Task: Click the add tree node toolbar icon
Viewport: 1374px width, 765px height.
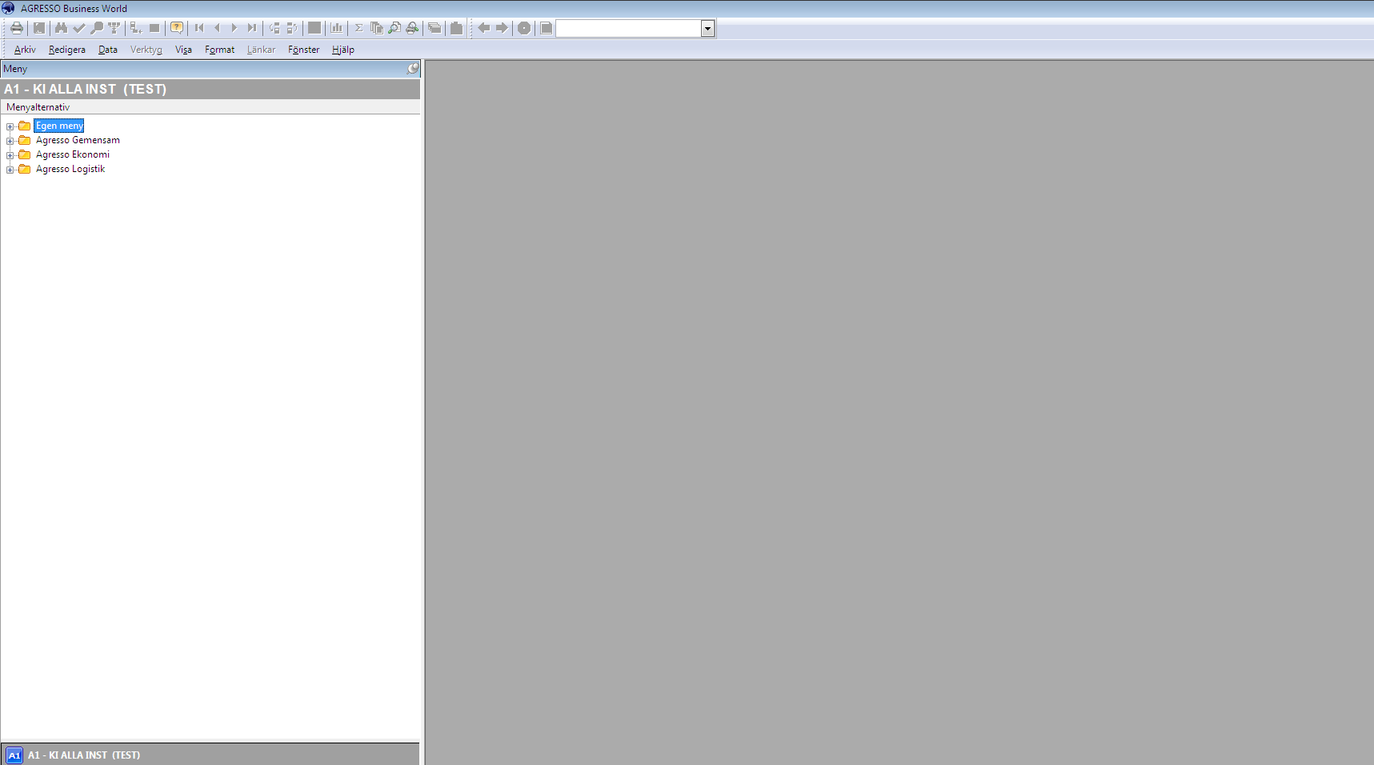Action: point(136,28)
